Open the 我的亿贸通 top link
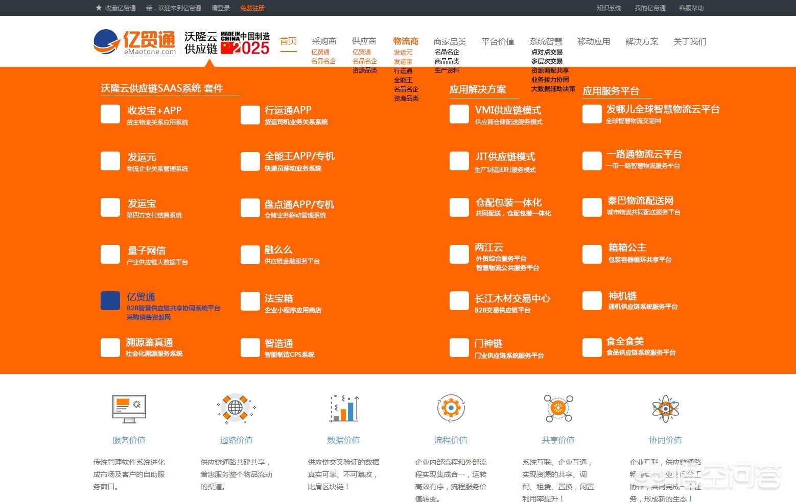 coord(650,8)
